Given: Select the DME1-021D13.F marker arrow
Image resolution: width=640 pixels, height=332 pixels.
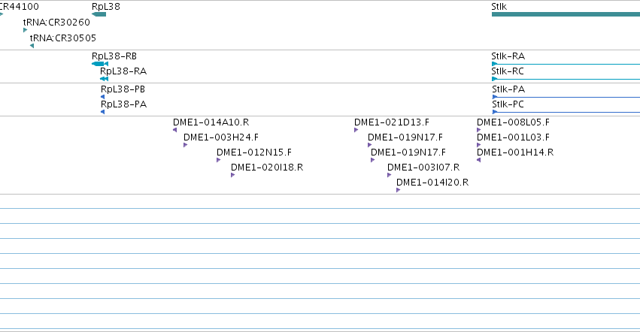Looking at the screenshot, I should [x=356, y=130].
